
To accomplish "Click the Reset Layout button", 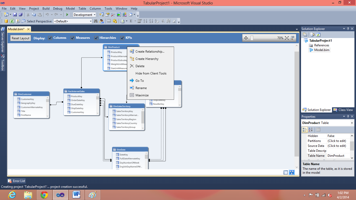I will [x=21, y=38].
